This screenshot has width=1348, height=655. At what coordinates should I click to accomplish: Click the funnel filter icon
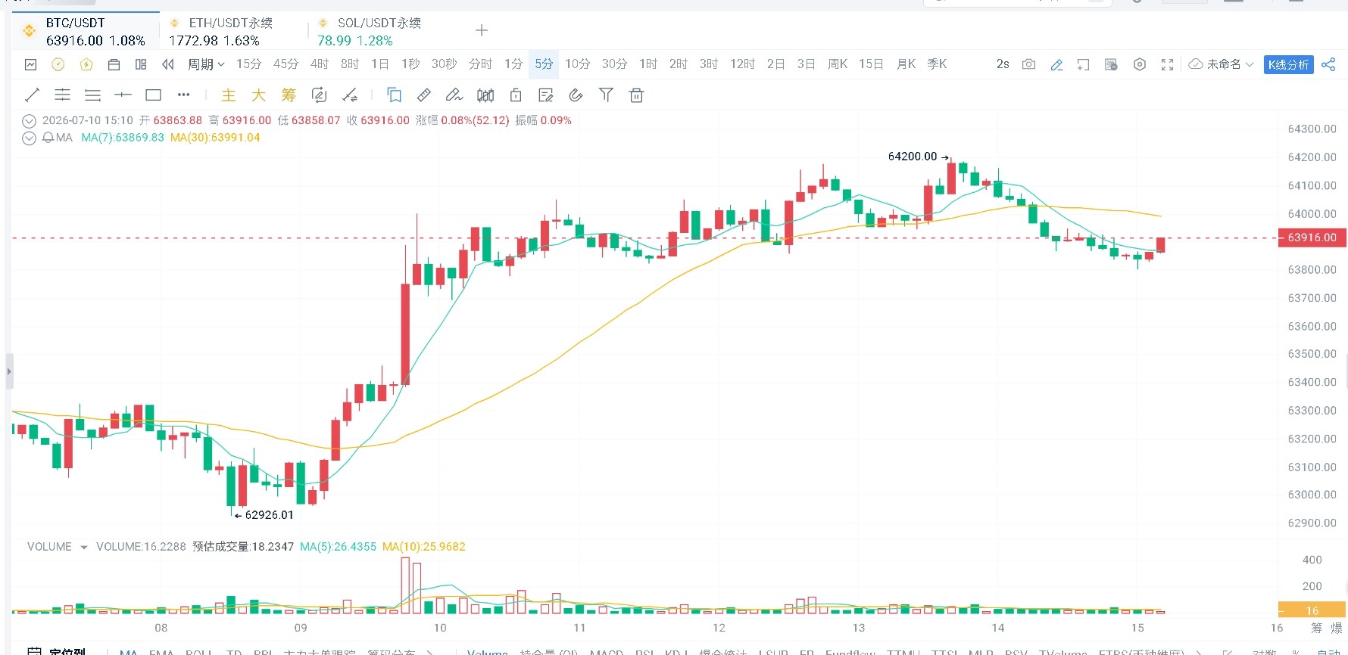click(606, 95)
